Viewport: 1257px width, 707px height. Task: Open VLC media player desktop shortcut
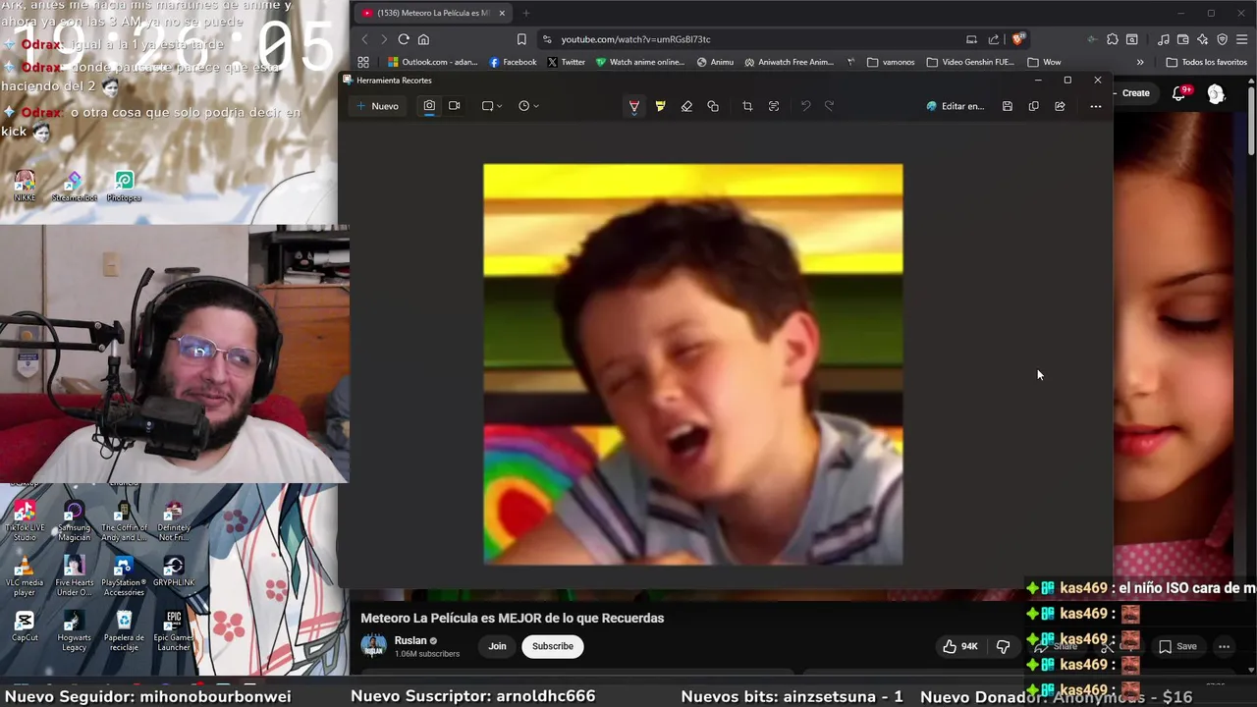(x=25, y=576)
